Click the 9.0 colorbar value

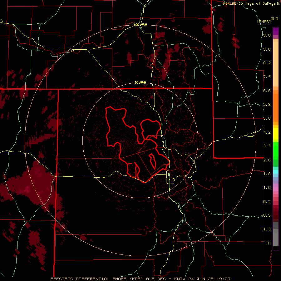pos(267,49)
